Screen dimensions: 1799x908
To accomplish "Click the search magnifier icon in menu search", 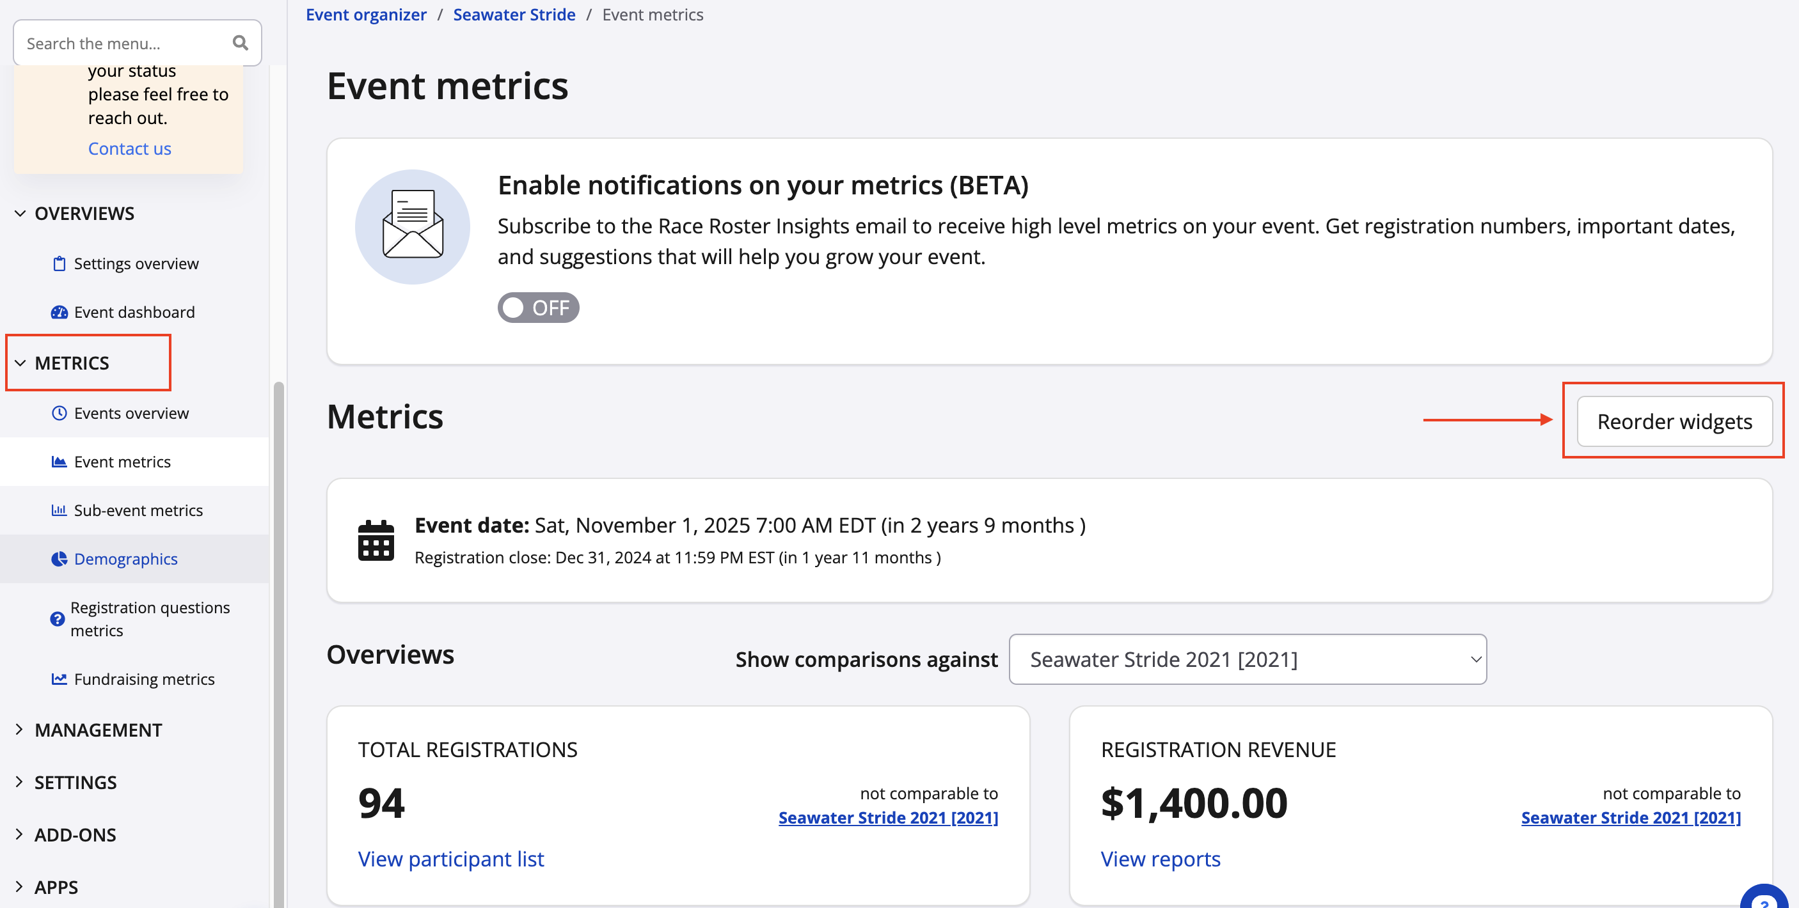I will coord(241,43).
